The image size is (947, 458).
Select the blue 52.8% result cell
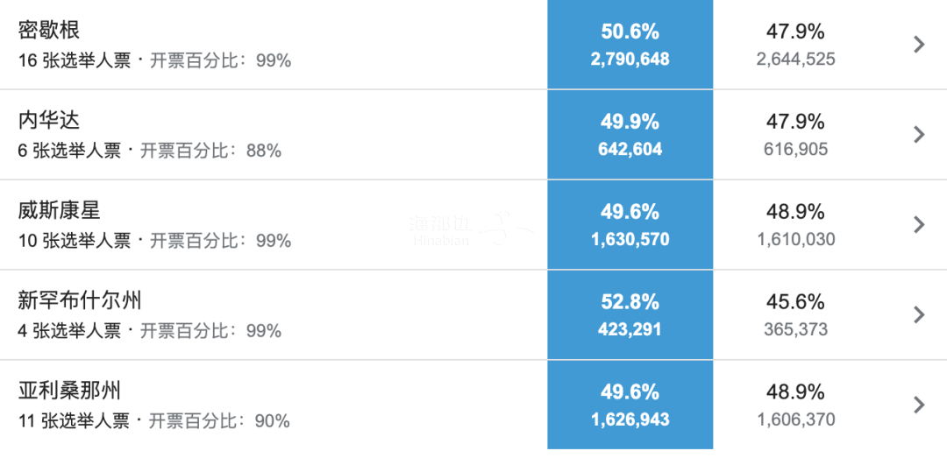point(630,302)
